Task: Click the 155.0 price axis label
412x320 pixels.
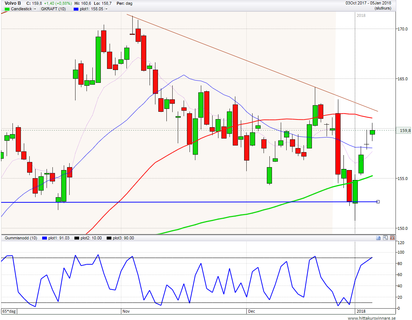Action: click(x=403, y=179)
